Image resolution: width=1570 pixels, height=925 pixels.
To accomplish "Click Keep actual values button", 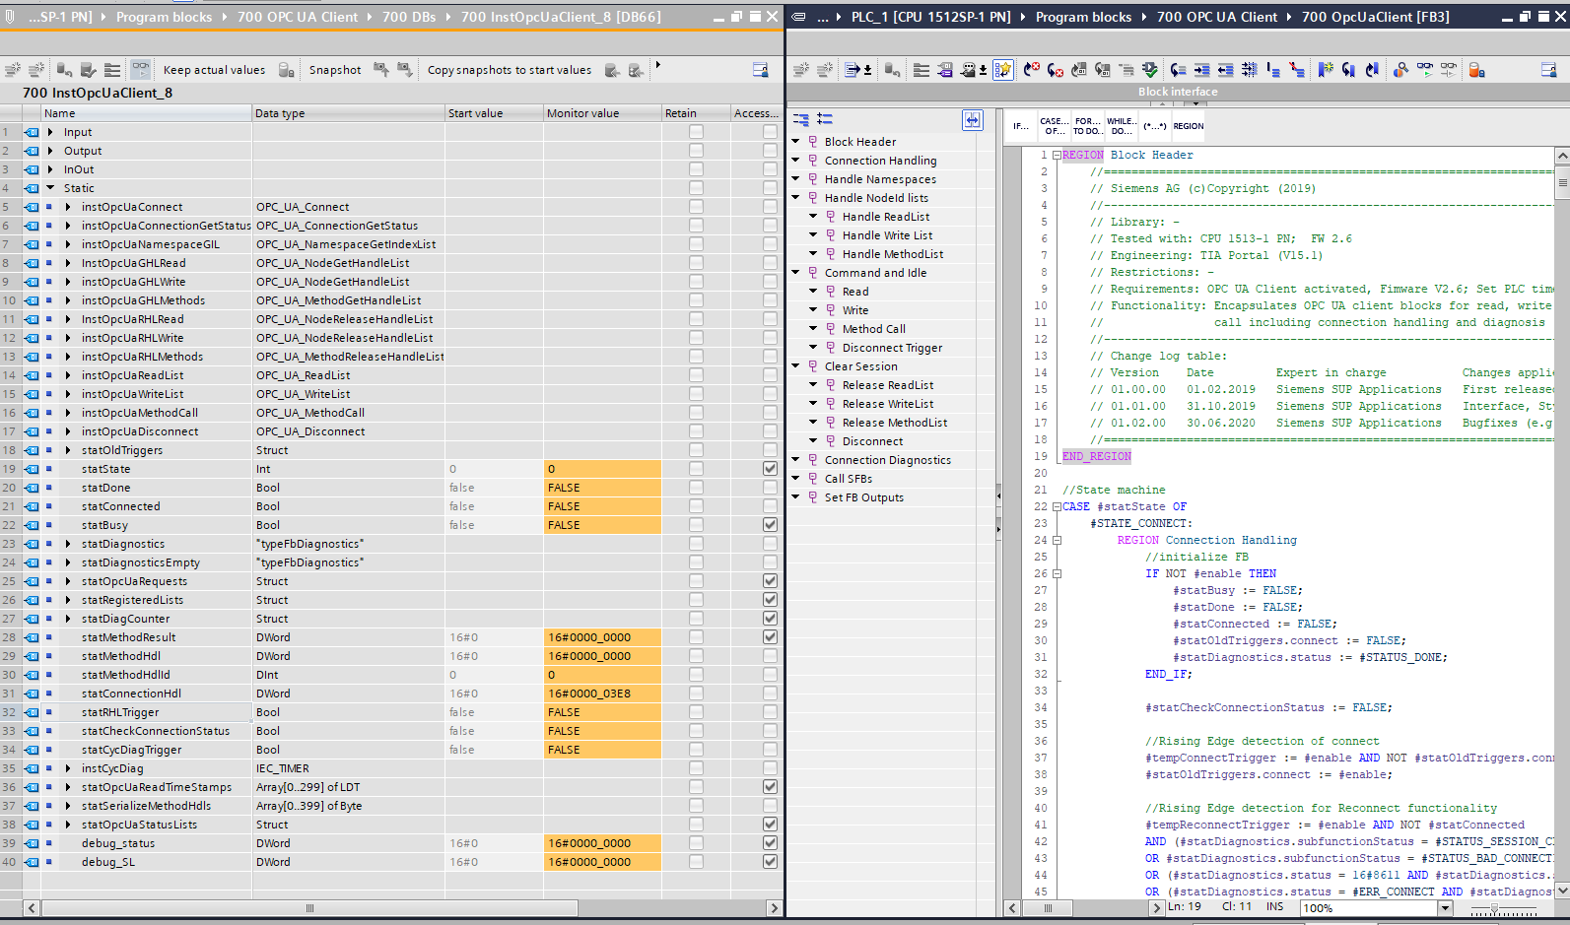I will pos(214,70).
